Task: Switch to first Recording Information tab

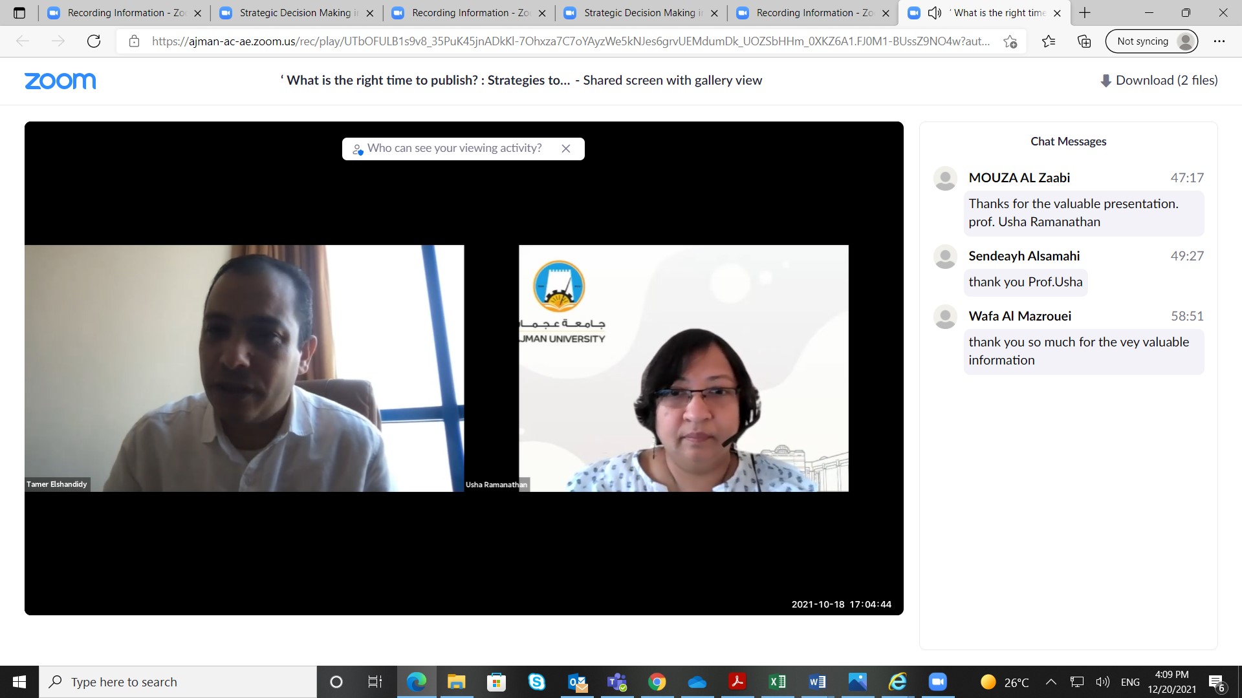Action: coord(116,13)
